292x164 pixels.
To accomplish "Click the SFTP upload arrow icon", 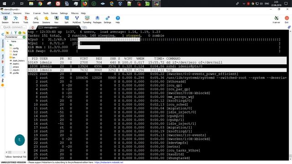I will (16, 33).
